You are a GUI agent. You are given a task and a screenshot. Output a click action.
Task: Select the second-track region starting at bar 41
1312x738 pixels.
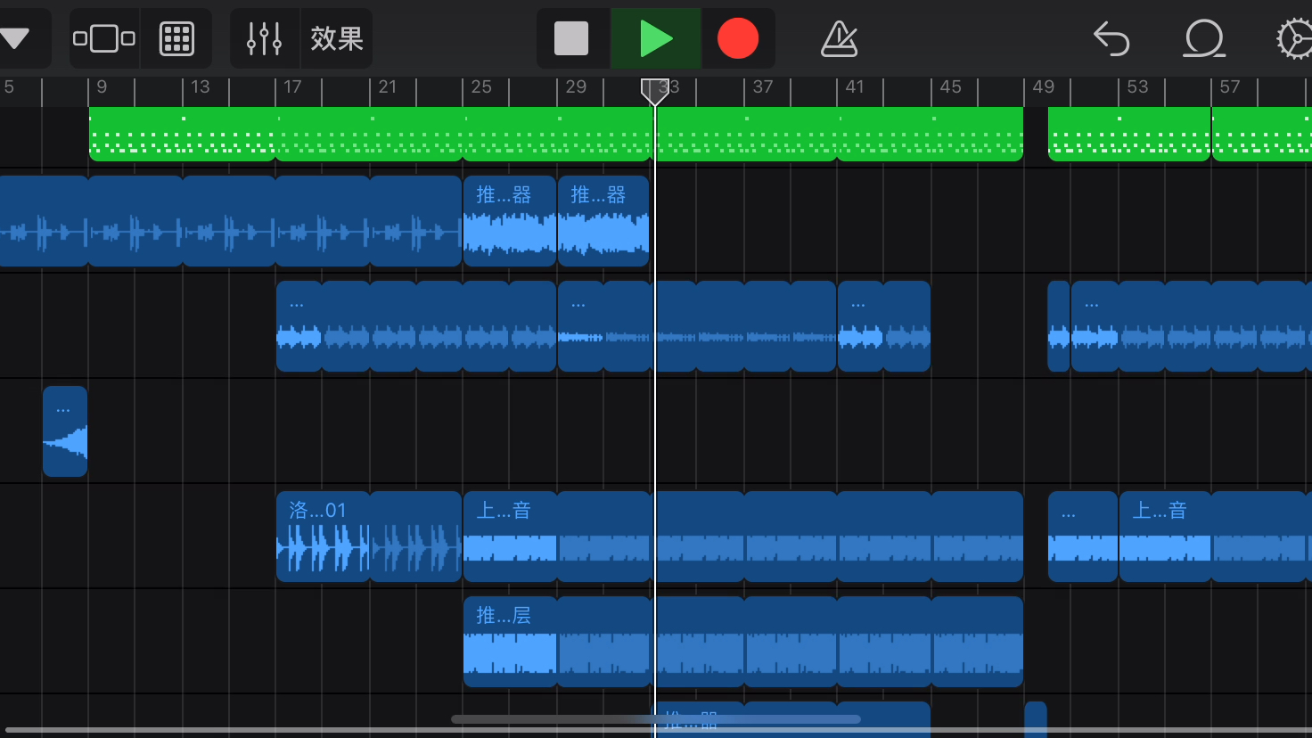click(884, 326)
